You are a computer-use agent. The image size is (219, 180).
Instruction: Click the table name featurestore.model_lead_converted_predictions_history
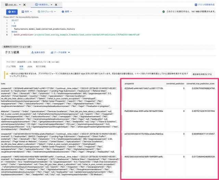click(44, 29)
